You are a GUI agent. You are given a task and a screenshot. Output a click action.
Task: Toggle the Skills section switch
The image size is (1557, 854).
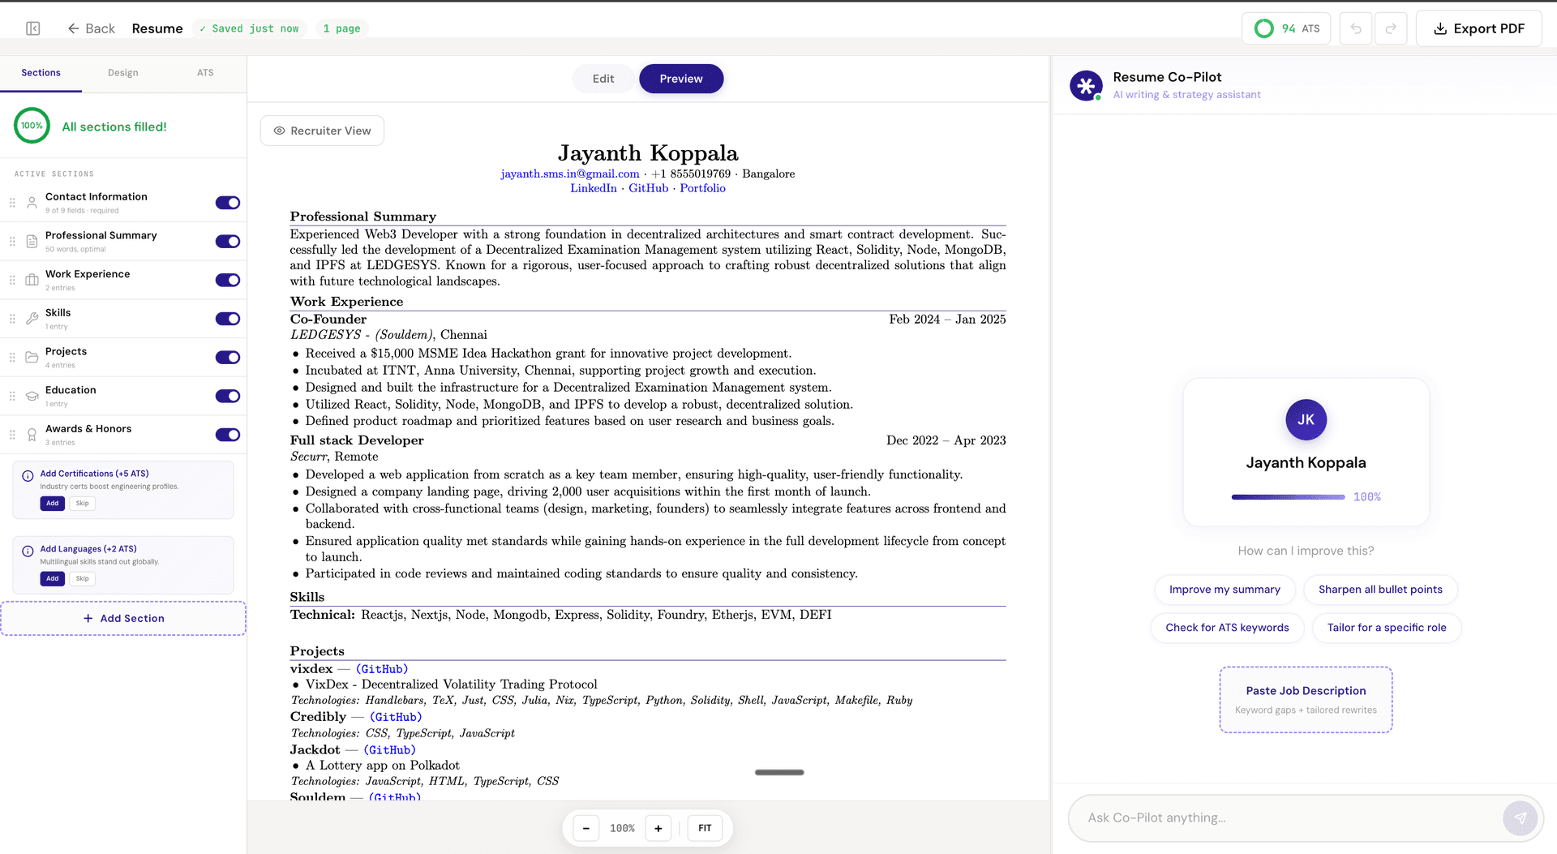tap(228, 319)
